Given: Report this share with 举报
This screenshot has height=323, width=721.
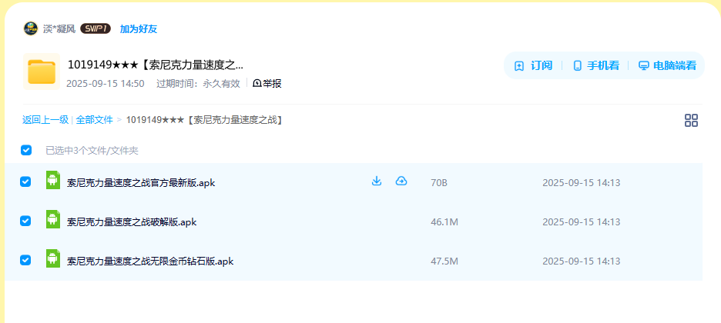Looking at the screenshot, I should pyautogui.click(x=267, y=84).
